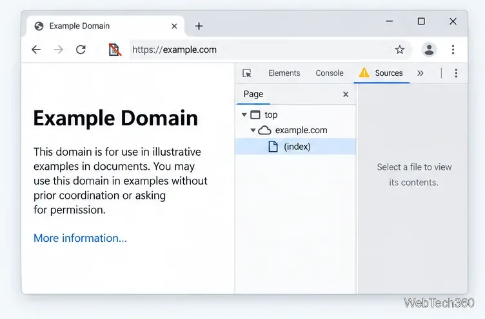Collapse the example.com tree node
The image size is (485, 319).
click(253, 130)
